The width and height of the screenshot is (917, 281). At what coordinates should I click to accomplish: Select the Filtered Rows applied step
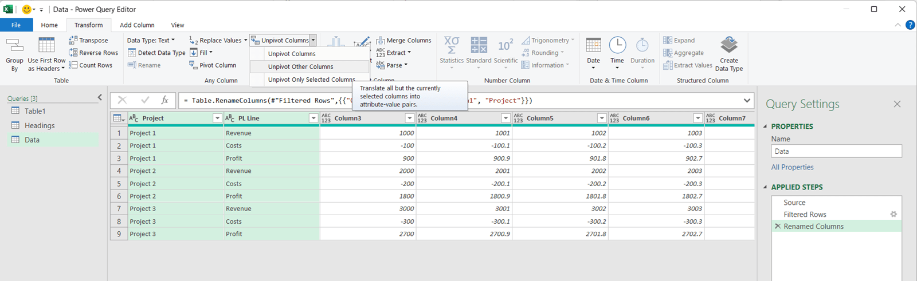(x=805, y=215)
